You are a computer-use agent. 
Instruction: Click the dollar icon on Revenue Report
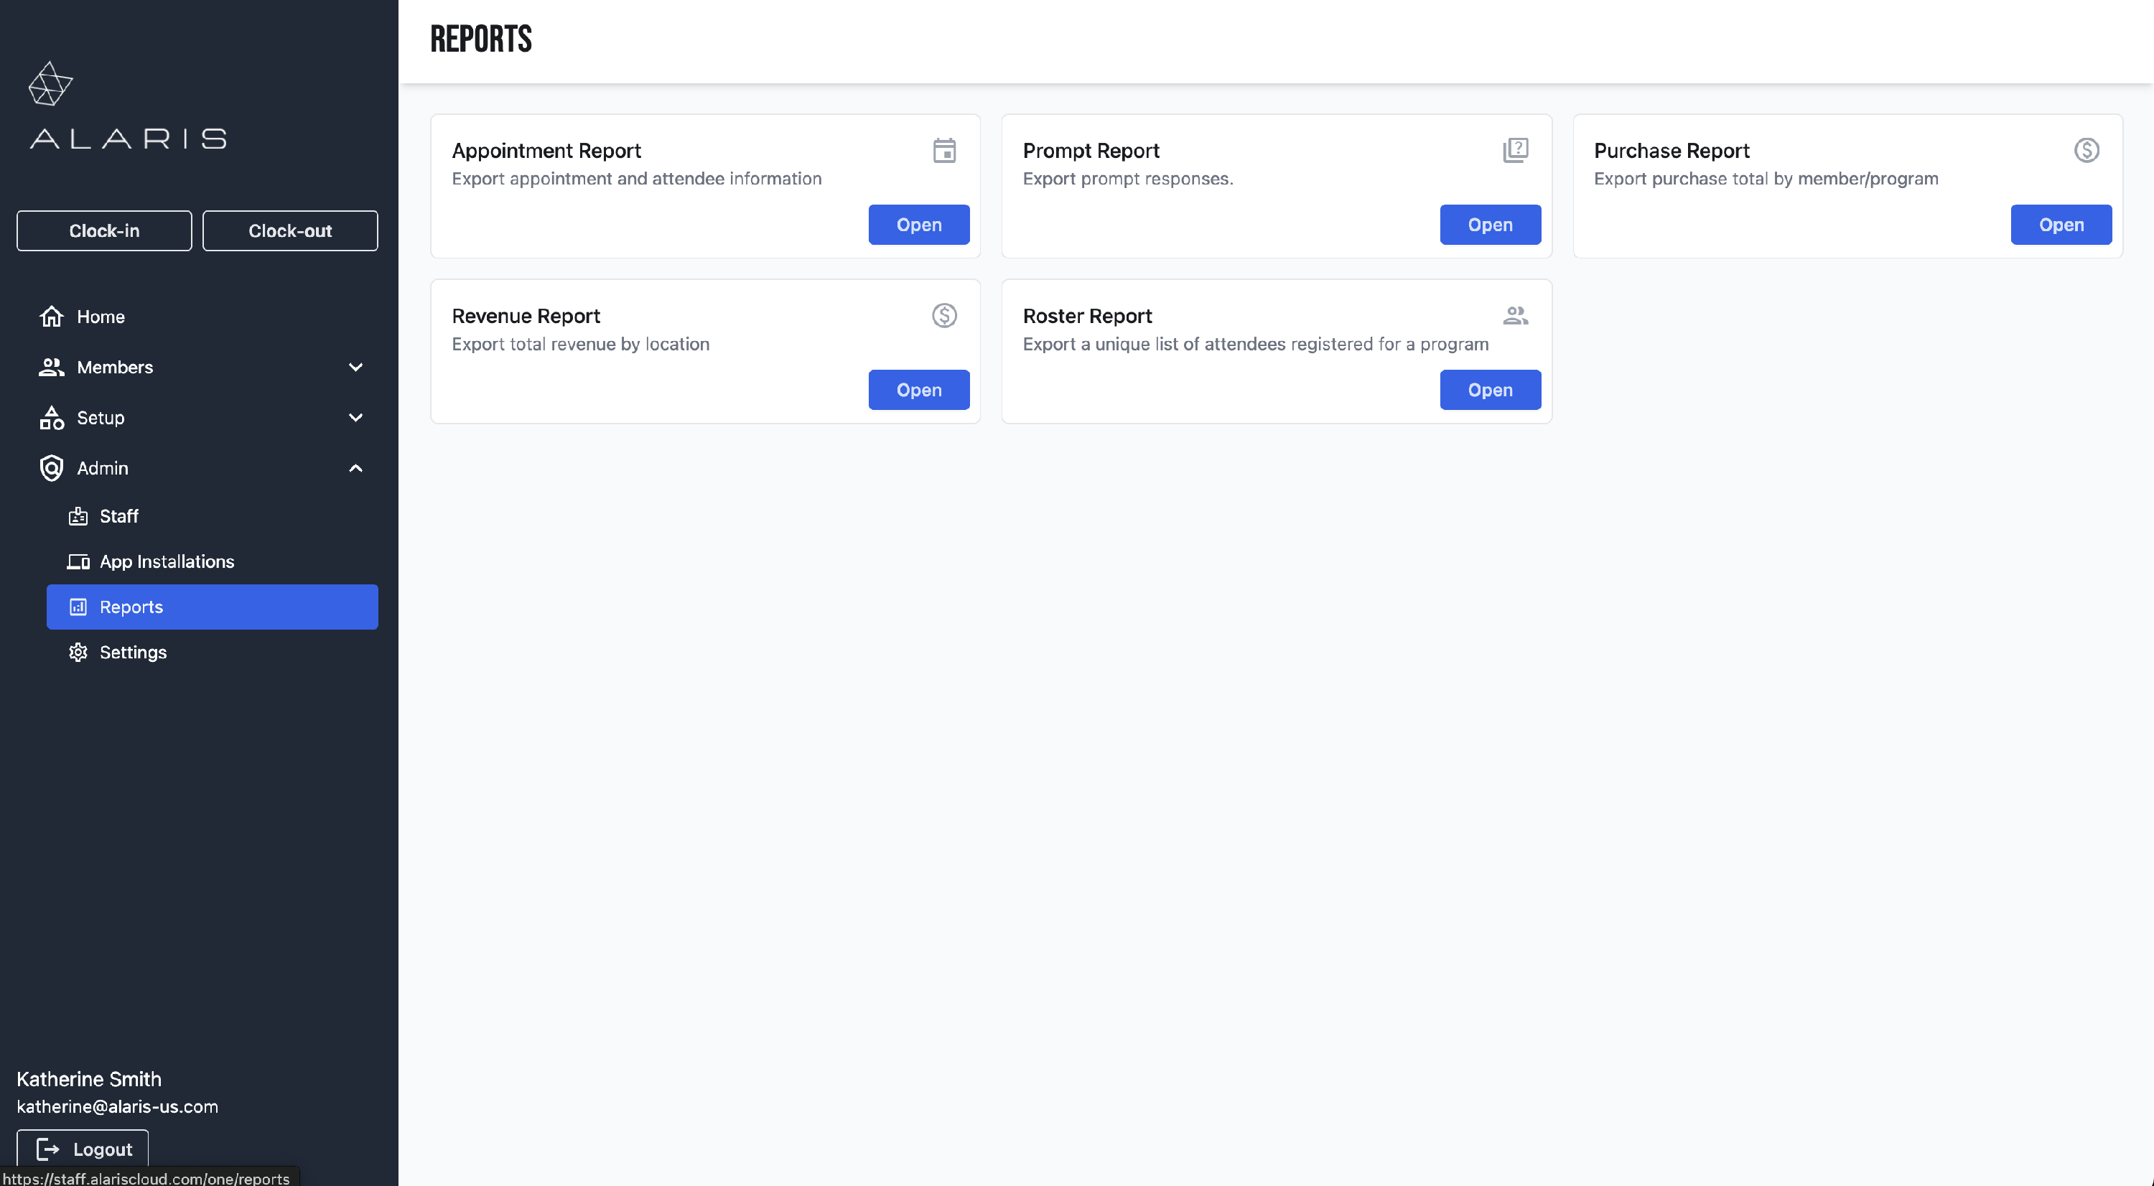[944, 316]
